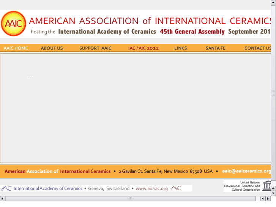Open the CONTACT US menu item

tap(257, 48)
